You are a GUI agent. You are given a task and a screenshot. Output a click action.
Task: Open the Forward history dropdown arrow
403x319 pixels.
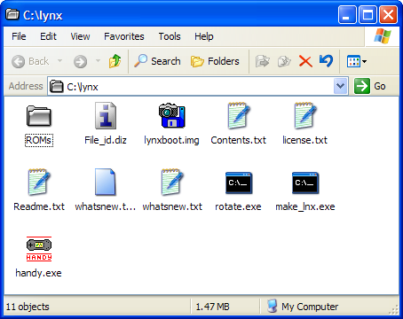98,61
